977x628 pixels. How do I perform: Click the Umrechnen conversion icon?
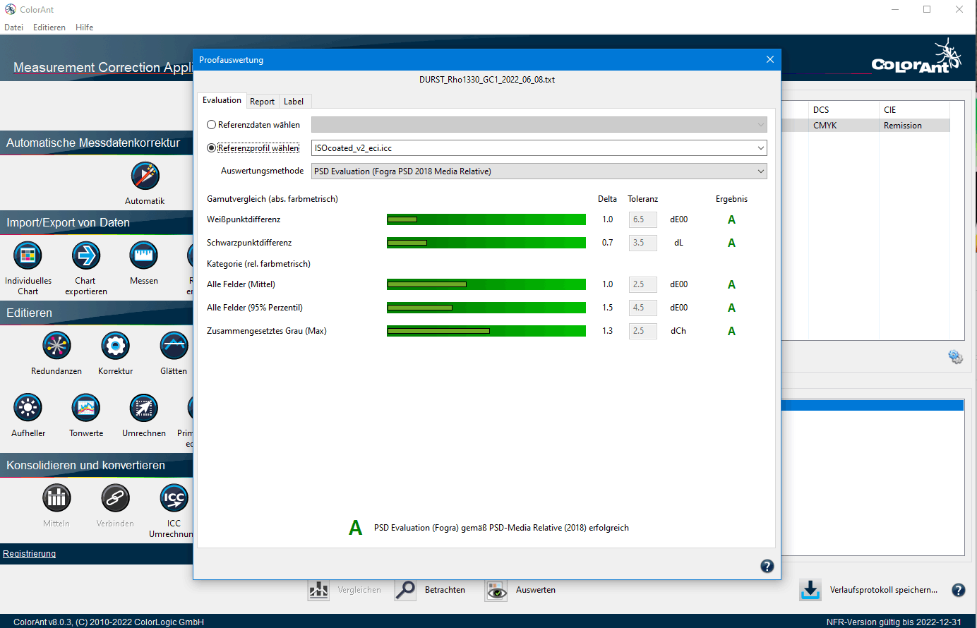pos(144,408)
